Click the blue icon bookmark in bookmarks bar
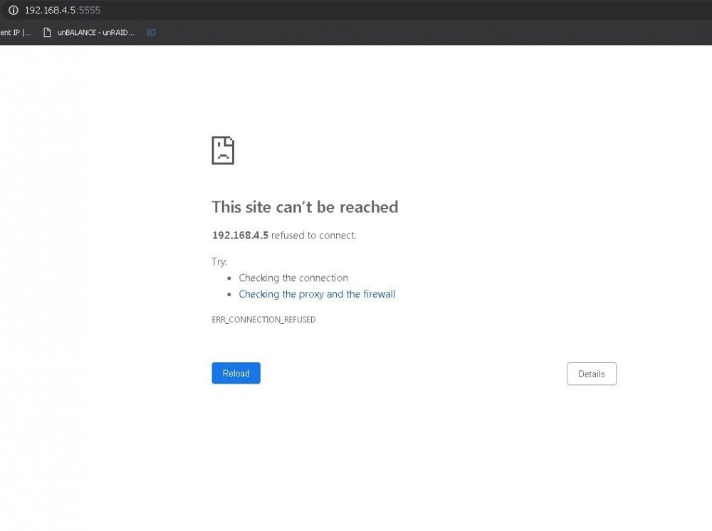This screenshot has width=712, height=531. pyautogui.click(x=151, y=32)
